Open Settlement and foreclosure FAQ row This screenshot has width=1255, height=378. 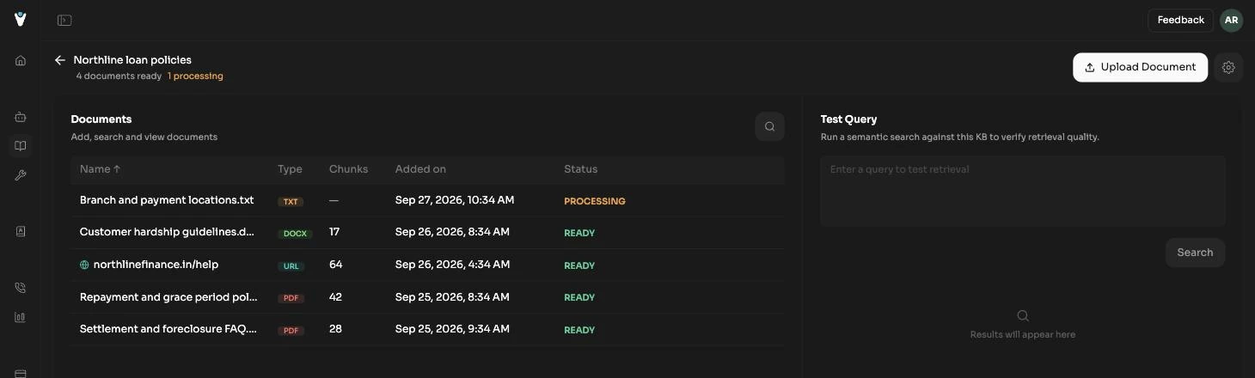[427, 330]
